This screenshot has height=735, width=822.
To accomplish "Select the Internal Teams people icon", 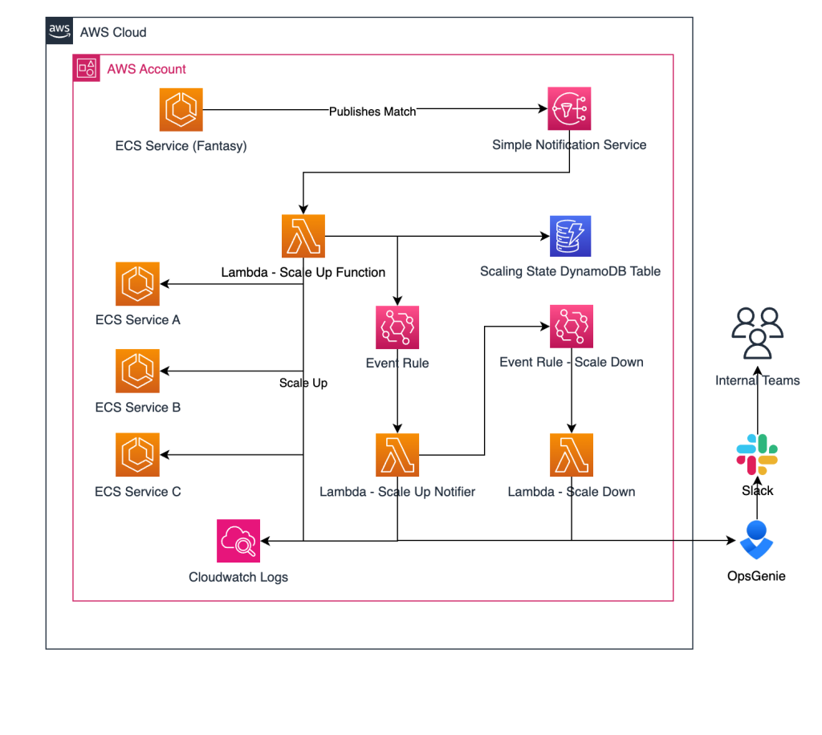I will (x=757, y=333).
